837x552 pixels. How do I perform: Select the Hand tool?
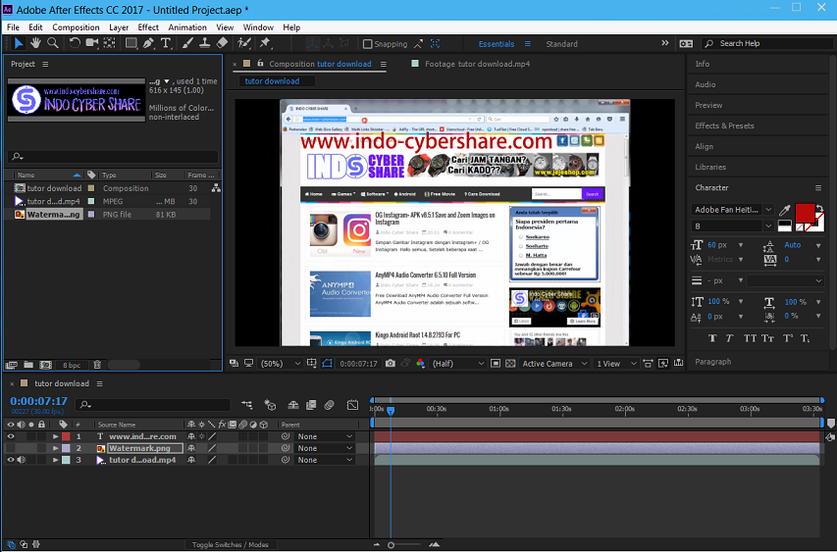pyautogui.click(x=35, y=43)
